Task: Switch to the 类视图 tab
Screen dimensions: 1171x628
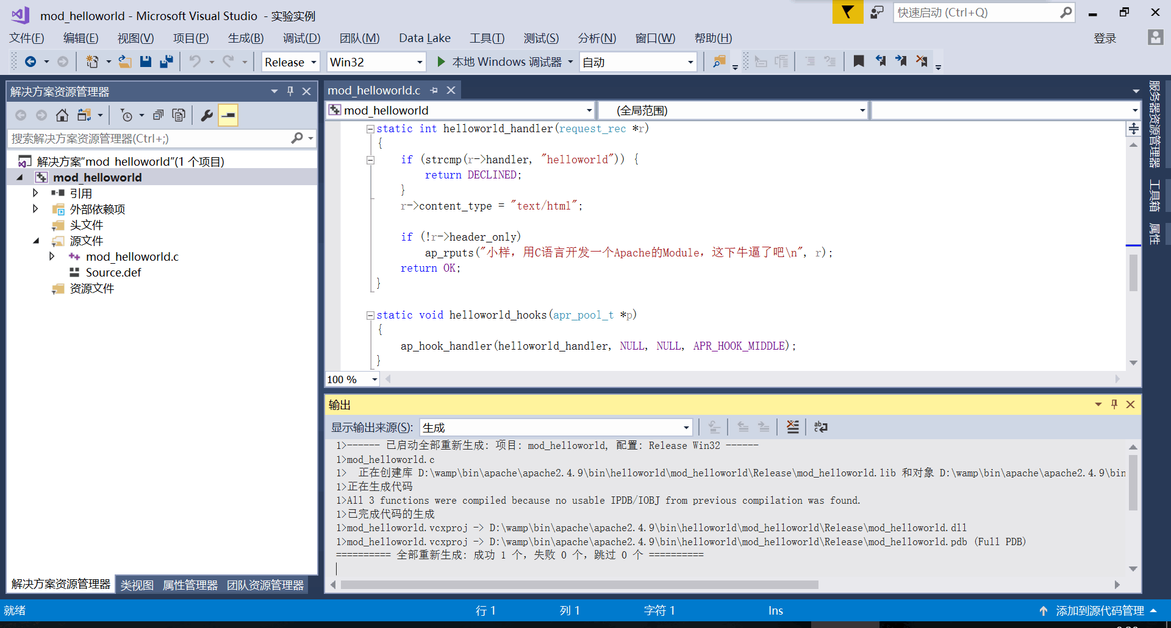Action: coord(137,585)
